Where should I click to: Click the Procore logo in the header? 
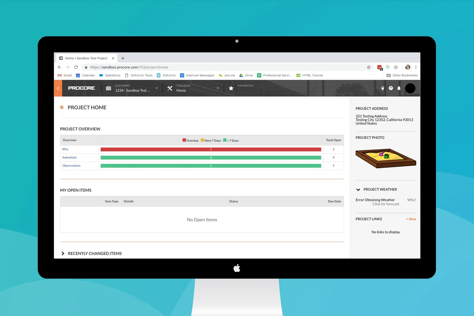pos(82,88)
